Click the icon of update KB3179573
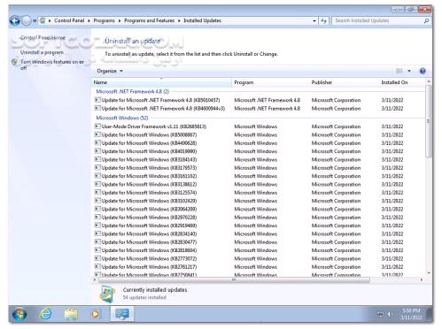 pos(97,168)
